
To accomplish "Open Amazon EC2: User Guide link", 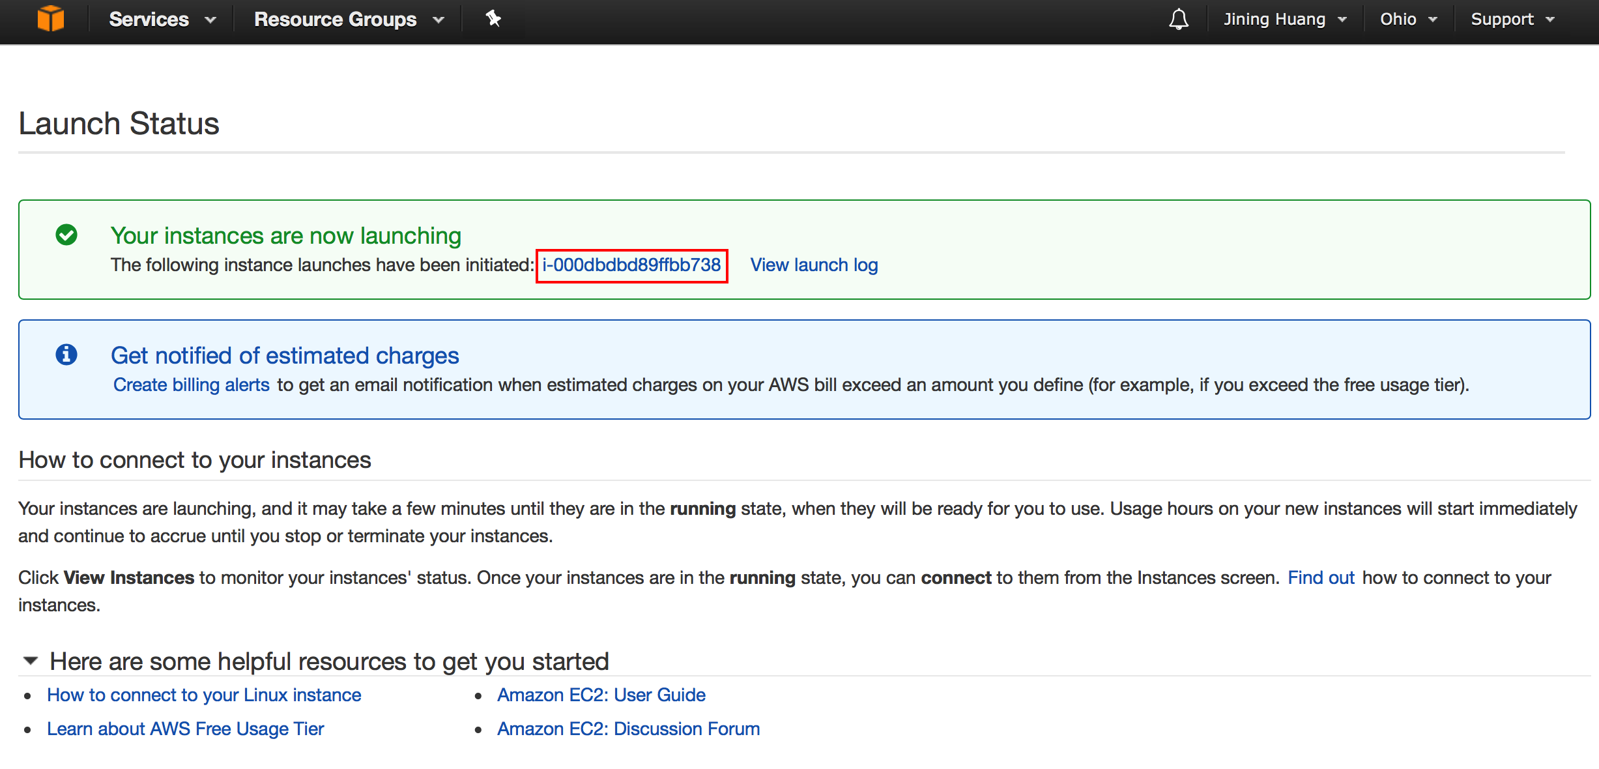I will tap(601, 695).
